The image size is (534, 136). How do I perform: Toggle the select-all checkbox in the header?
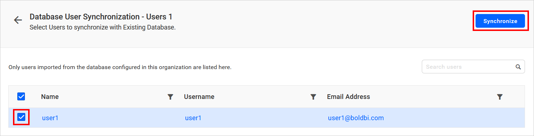point(21,96)
